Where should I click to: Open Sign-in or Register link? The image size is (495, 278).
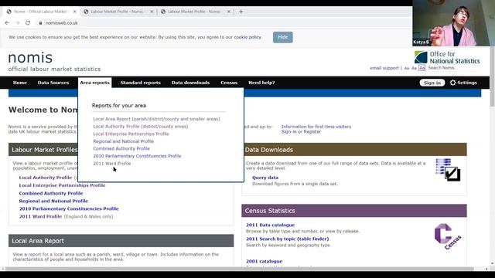(x=301, y=132)
